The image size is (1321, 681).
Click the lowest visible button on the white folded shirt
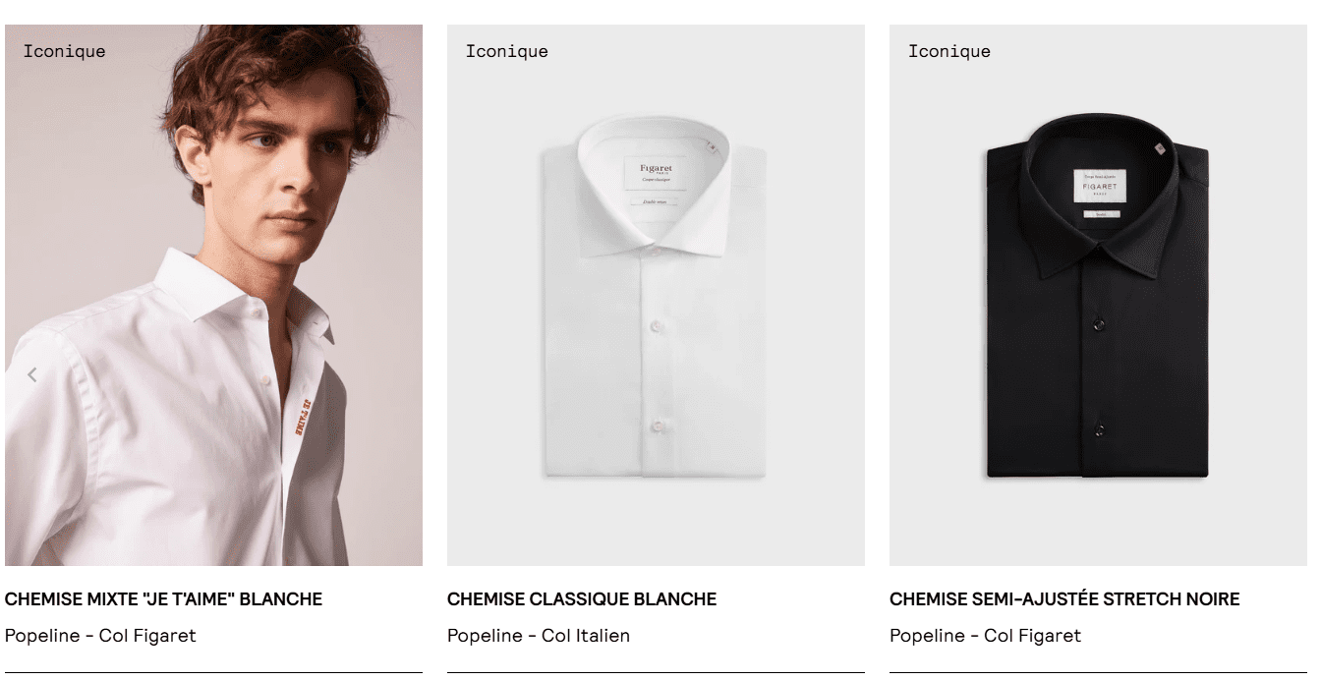click(657, 425)
